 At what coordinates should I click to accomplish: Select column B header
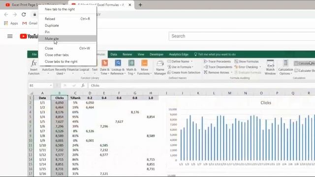pyautogui.click(x=60, y=93)
